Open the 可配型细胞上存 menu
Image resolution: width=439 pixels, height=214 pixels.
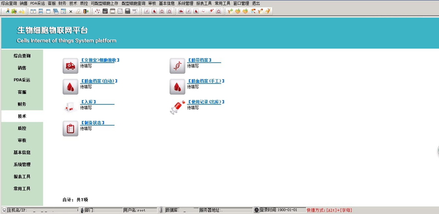[x=104, y=3]
